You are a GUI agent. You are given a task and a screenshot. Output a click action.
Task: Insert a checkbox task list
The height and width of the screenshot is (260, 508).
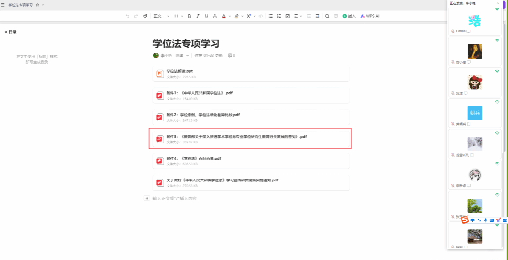(x=287, y=16)
